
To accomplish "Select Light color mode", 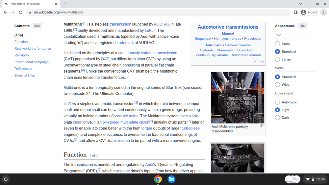I will click(277, 110).
